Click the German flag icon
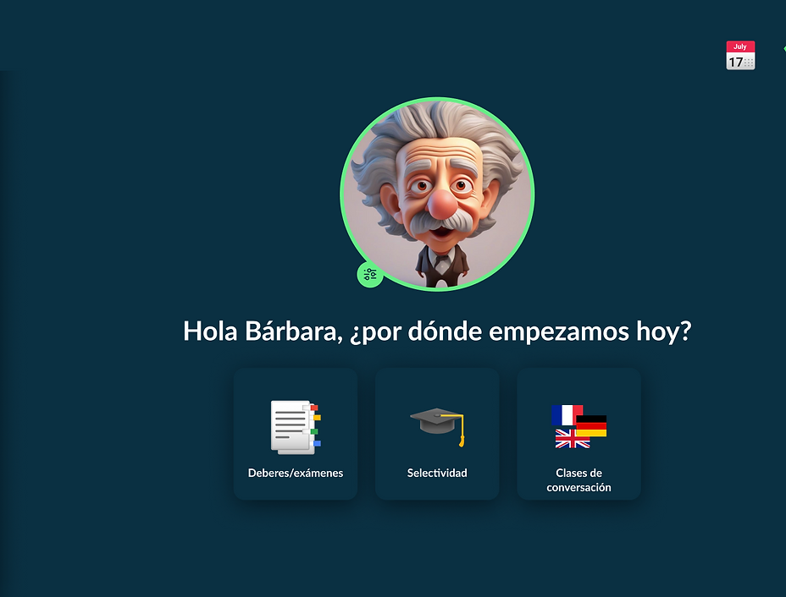Image resolution: width=786 pixels, height=597 pixels. [592, 426]
